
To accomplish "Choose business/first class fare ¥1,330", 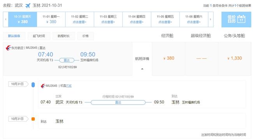I will tap(235, 58).
